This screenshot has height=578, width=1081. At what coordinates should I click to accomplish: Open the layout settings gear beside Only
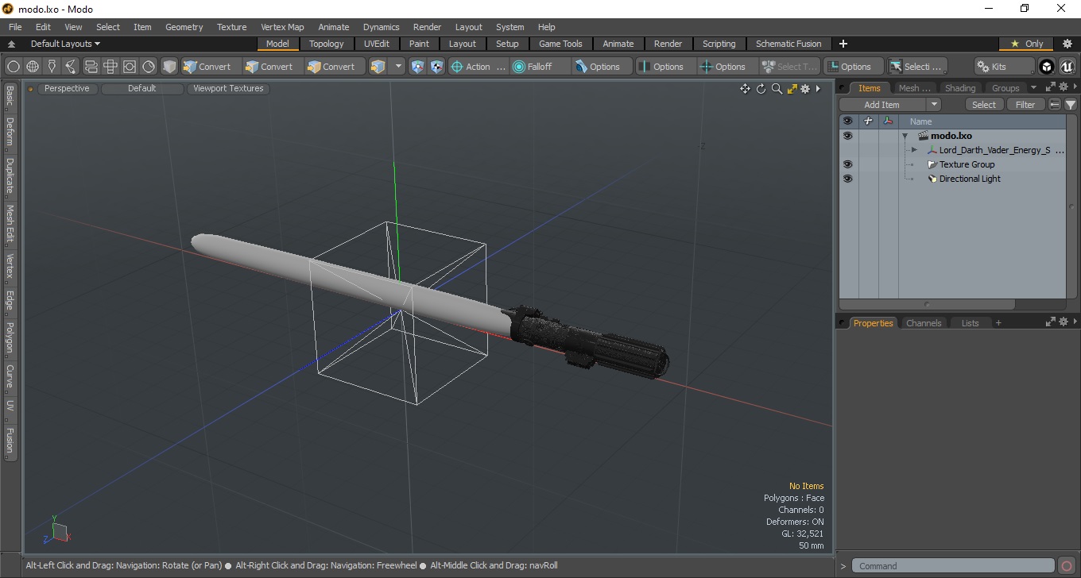tap(1067, 44)
